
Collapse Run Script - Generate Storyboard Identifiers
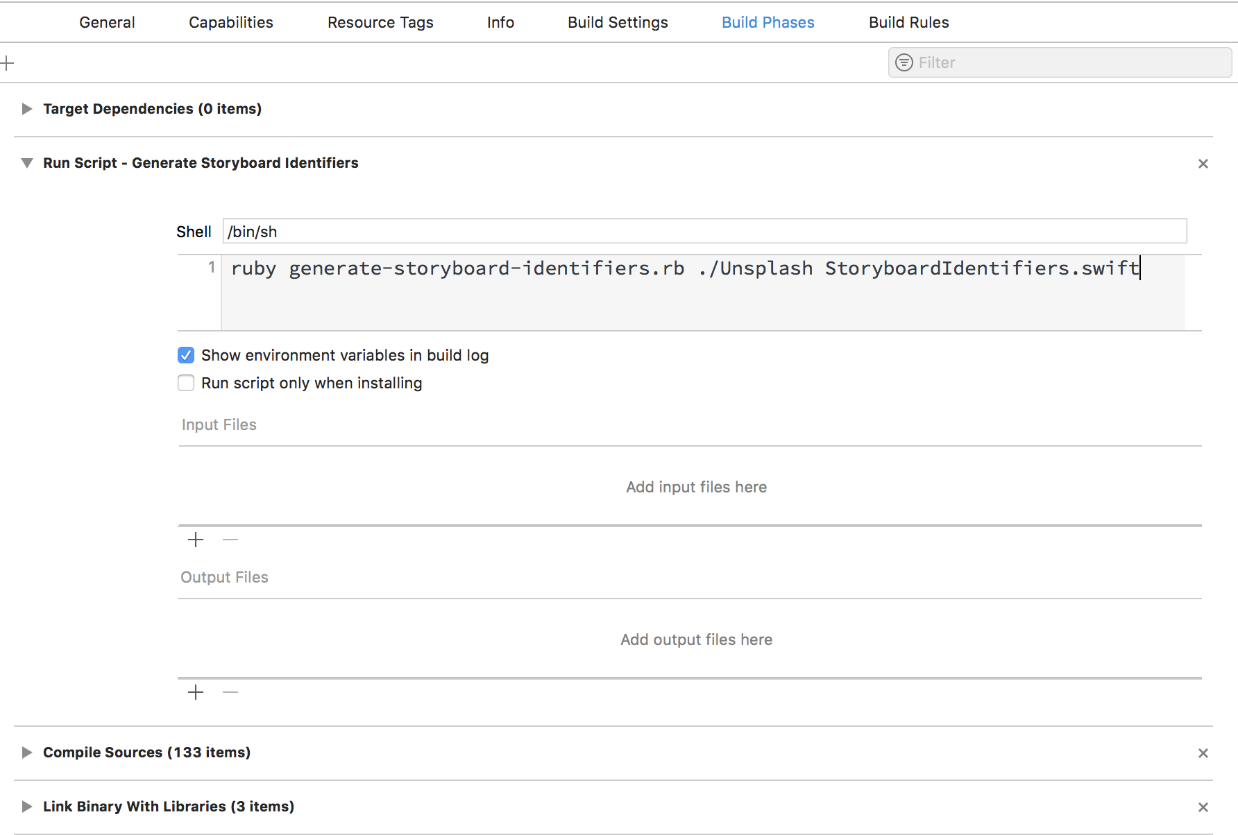[27, 163]
